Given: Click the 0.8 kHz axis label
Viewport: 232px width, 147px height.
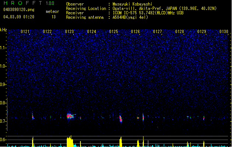Looking at the screenshot, I should point(3,103).
